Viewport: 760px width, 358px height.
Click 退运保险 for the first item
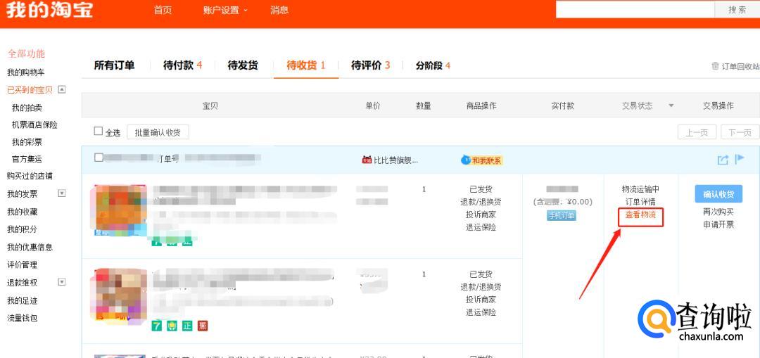[481, 227]
